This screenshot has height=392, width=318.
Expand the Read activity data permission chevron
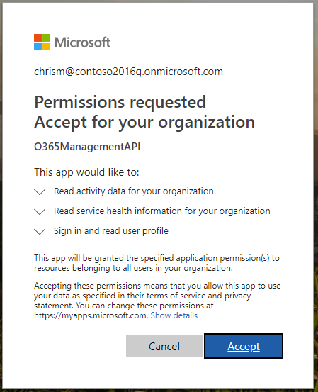coord(40,192)
